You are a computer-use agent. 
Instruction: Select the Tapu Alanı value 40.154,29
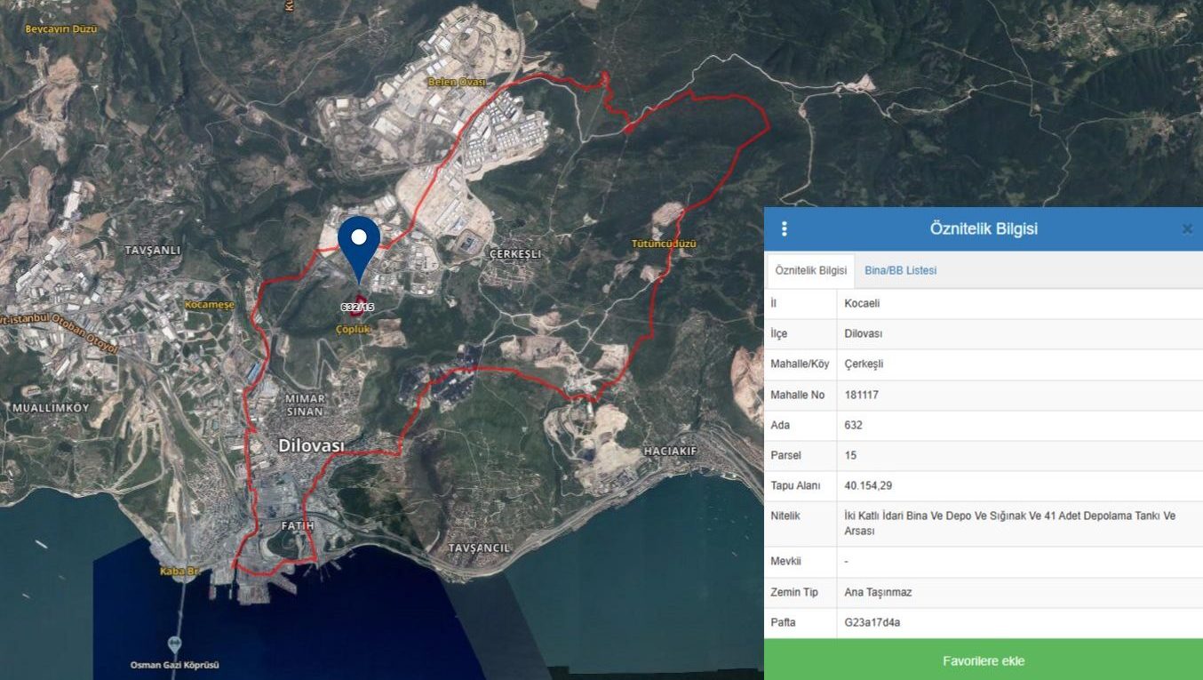[x=869, y=486]
